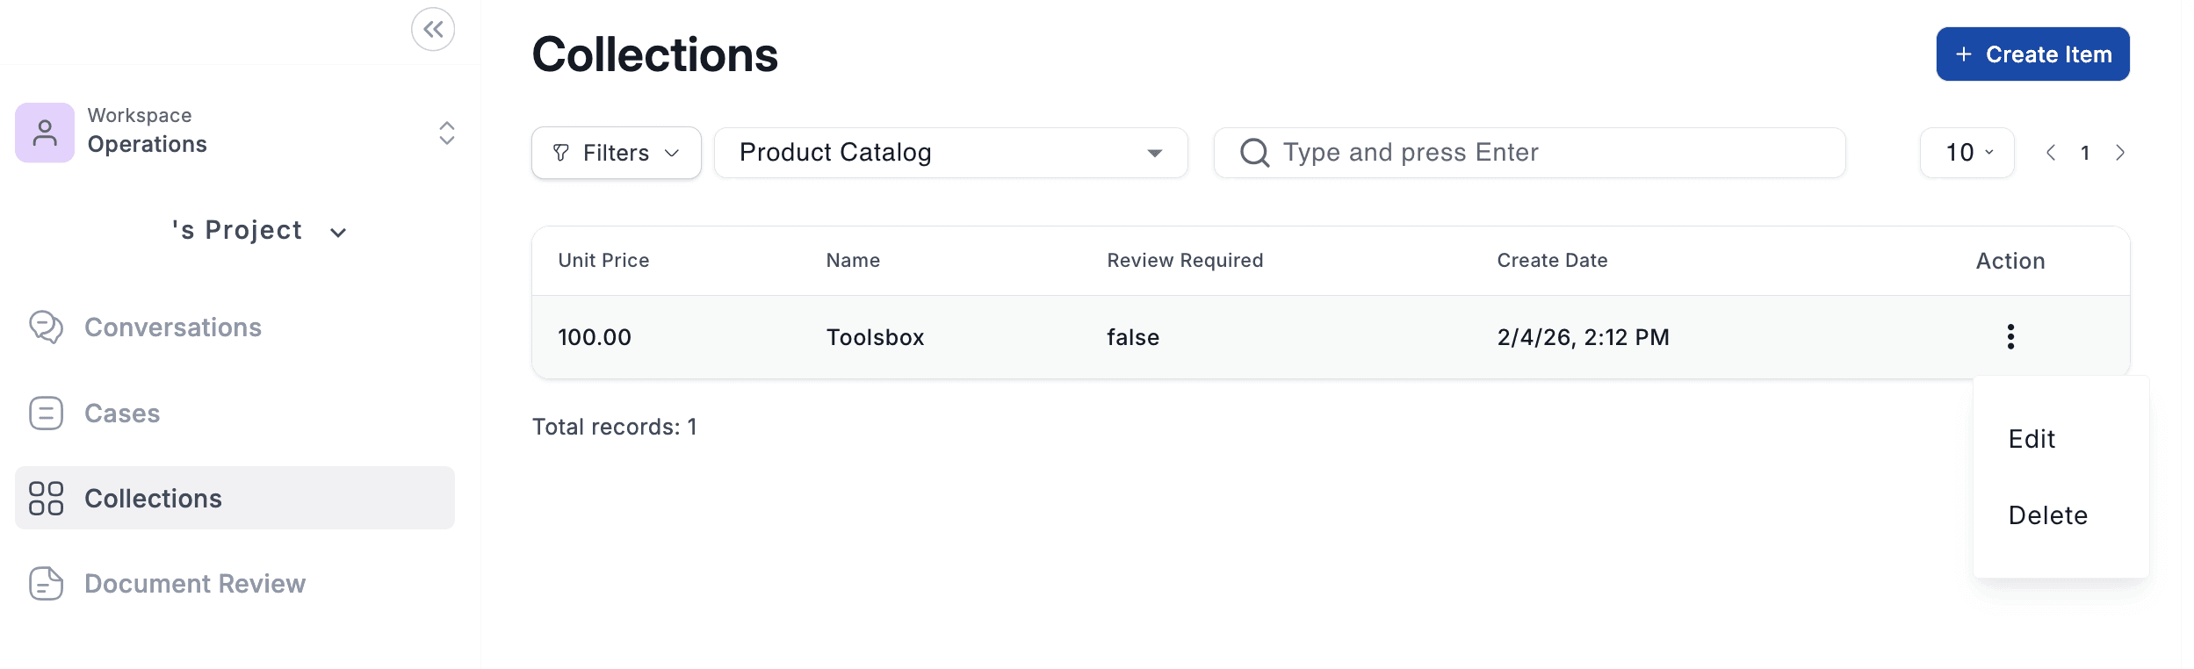2194x669 pixels.
Task: Click the Workspace user avatar icon
Action: pos(45,133)
